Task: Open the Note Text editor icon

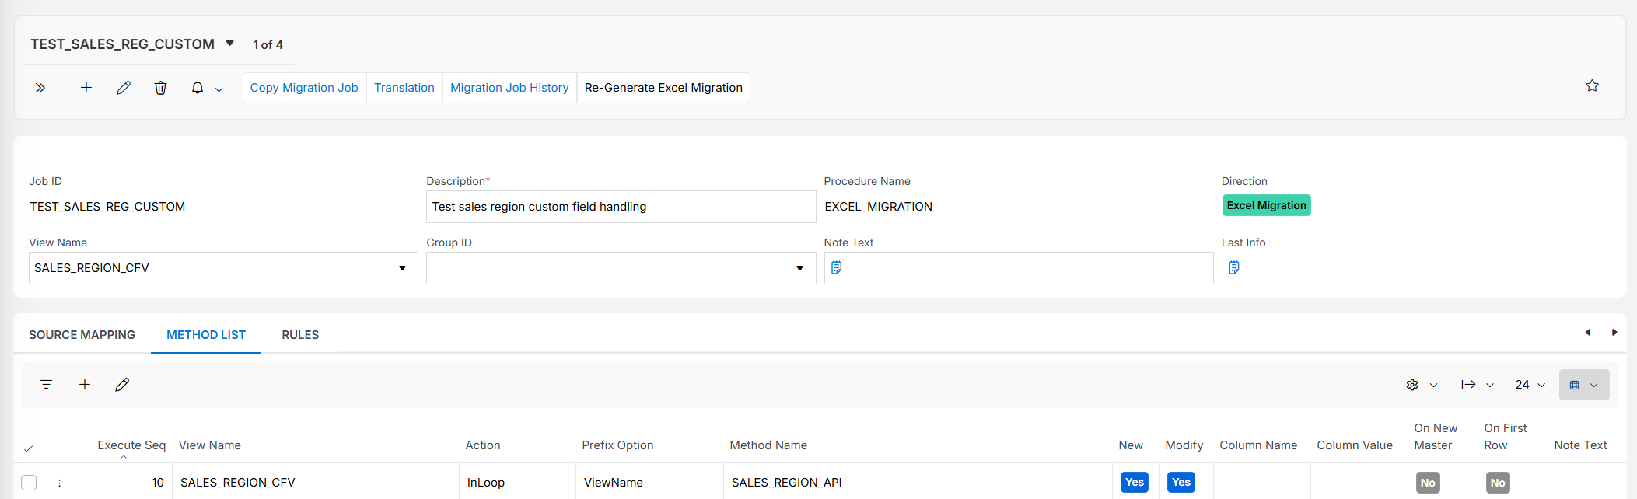Action: [x=837, y=268]
